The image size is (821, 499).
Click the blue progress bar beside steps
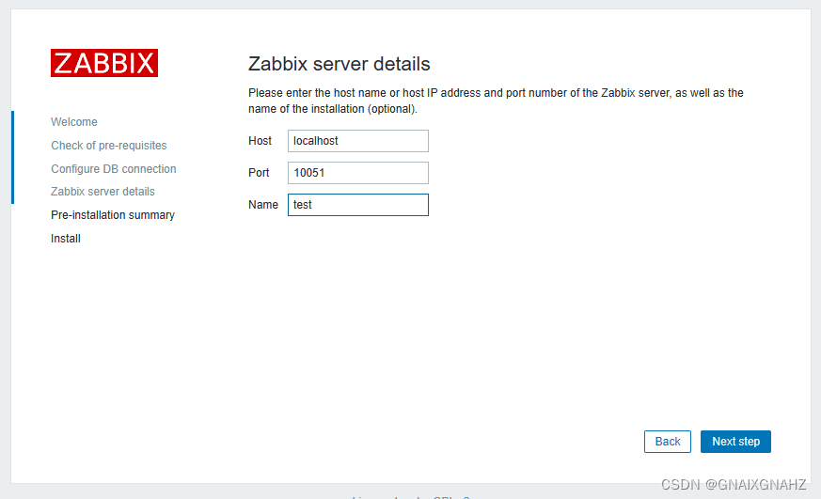pyautogui.click(x=13, y=157)
